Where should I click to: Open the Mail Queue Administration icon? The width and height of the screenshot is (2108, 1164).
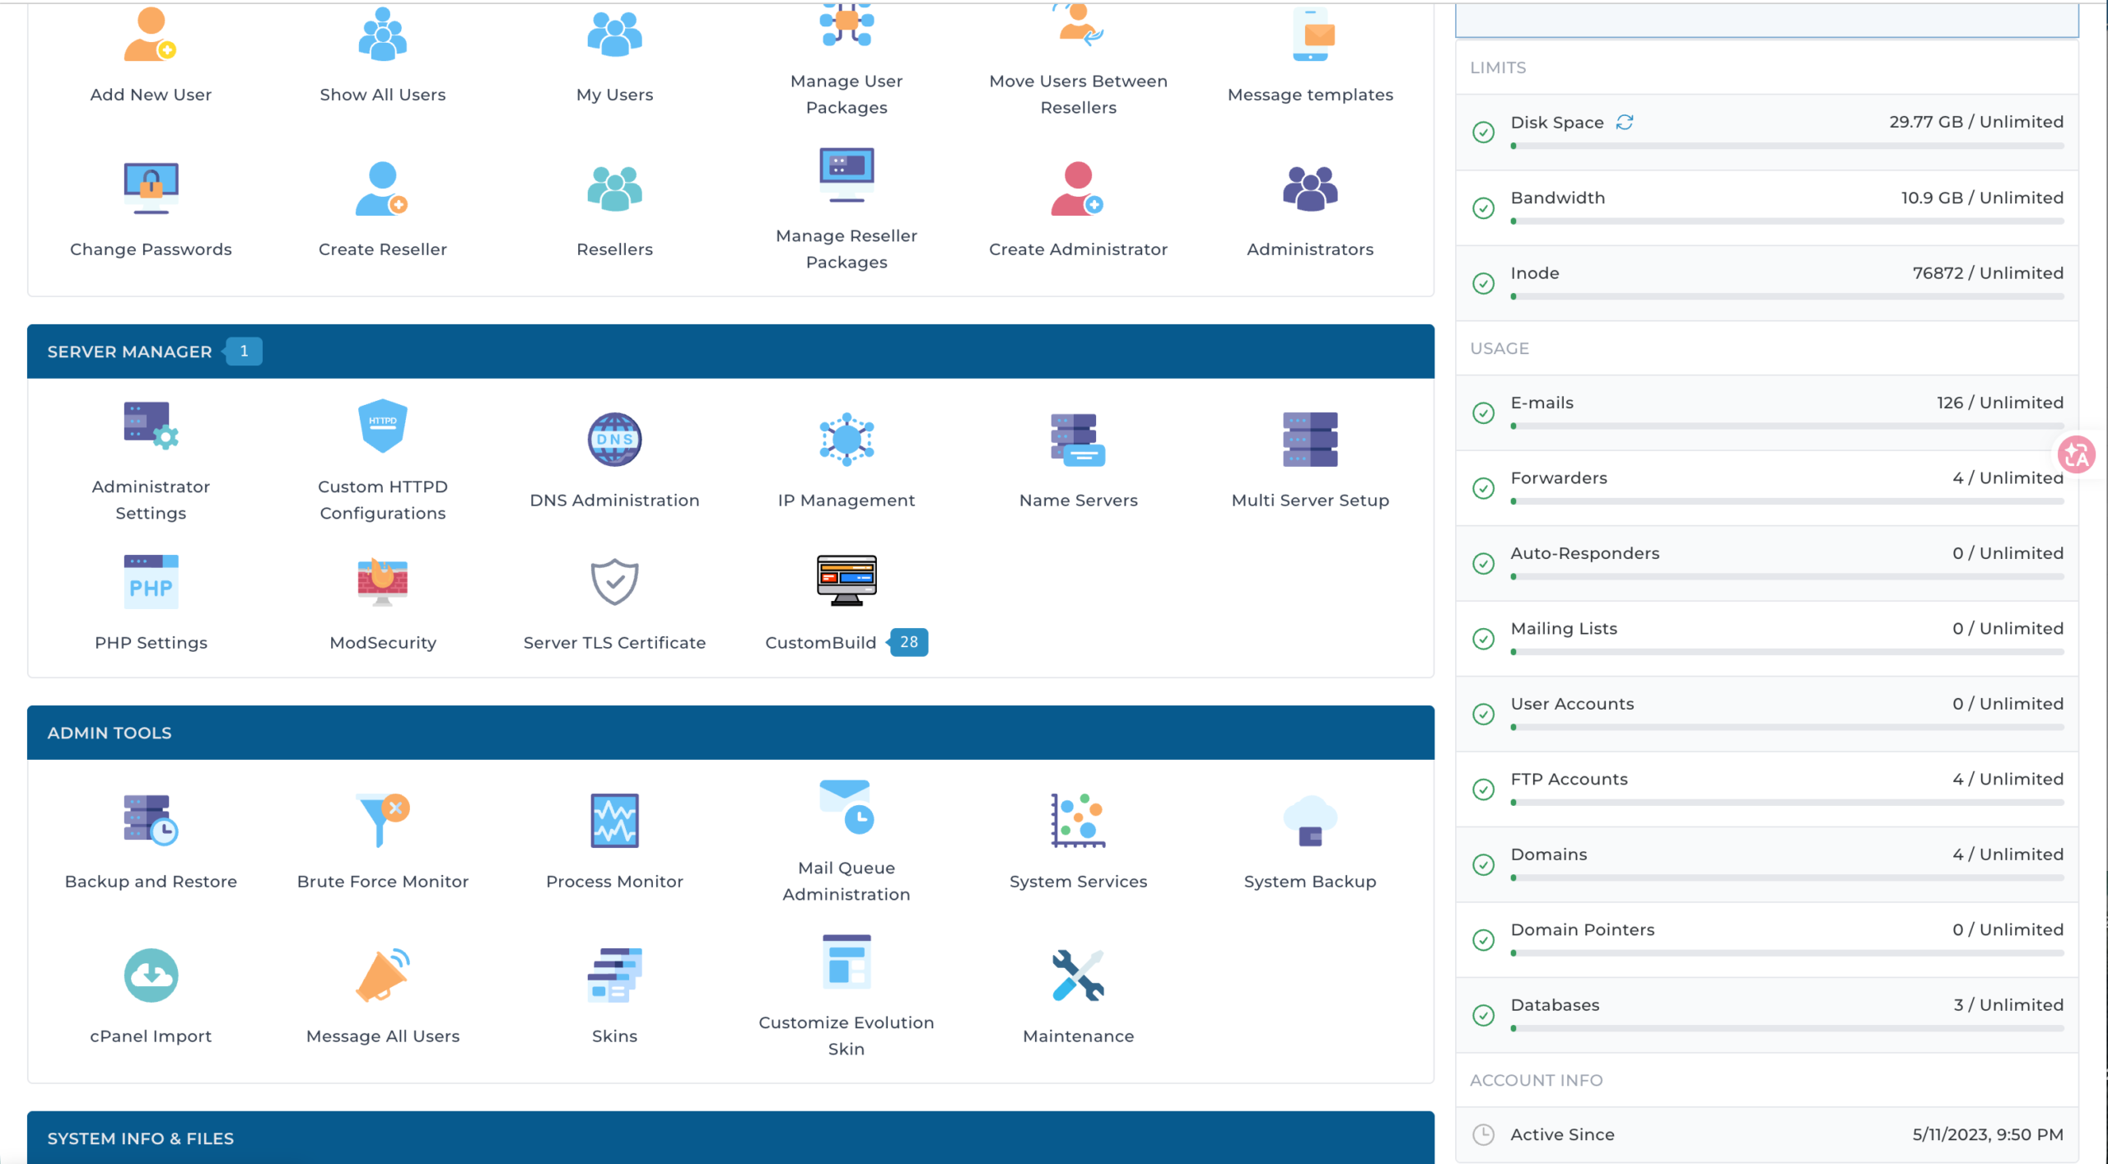point(846,807)
